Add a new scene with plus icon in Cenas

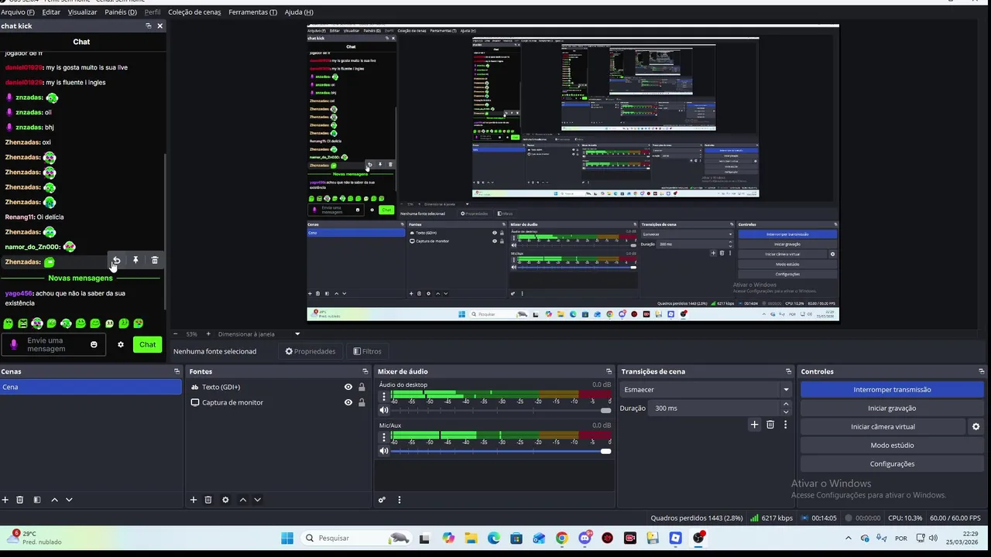point(5,500)
